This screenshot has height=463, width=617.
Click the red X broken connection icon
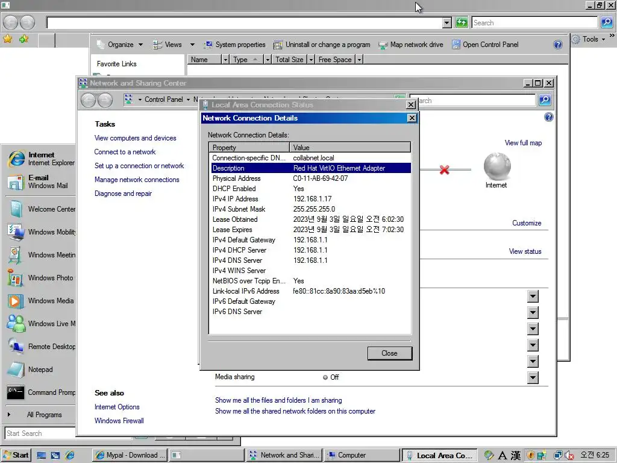(x=444, y=170)
